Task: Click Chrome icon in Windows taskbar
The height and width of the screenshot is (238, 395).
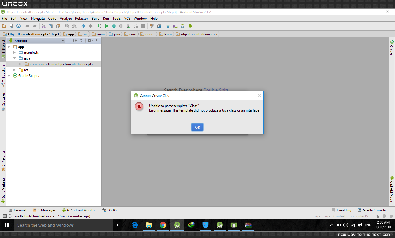Action: coord(163,225)
